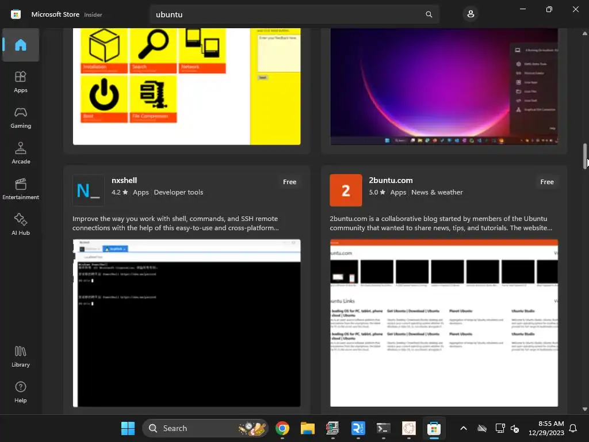
Task: Open the nxshell terminal screenshot thumbnail
Action: pos(187,323)
